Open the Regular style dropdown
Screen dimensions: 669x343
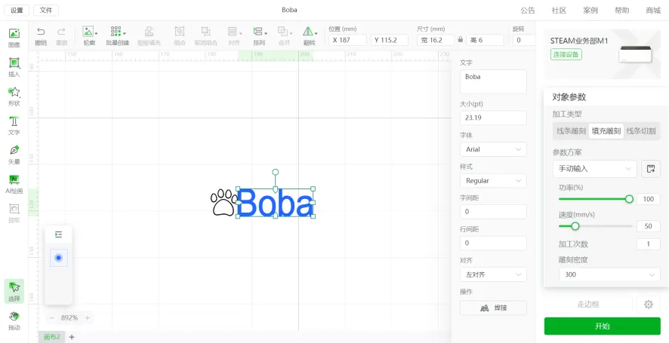(493, 181)
